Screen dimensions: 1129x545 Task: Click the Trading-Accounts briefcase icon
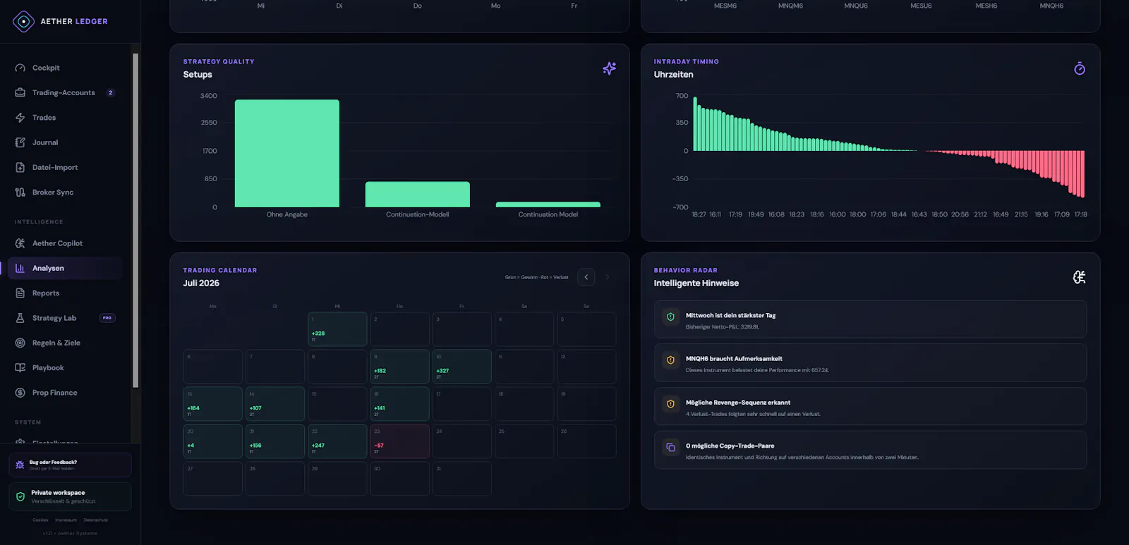[x=20, y=92]
